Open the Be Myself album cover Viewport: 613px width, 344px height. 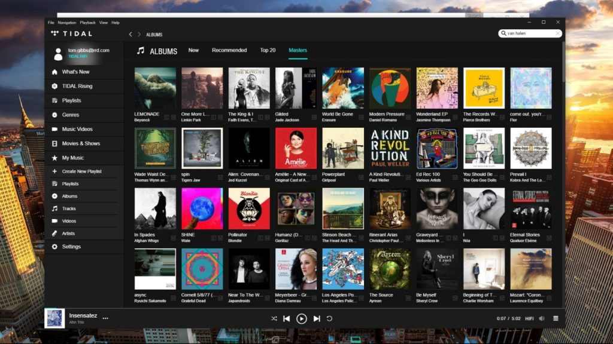click(x=436, y=269)
